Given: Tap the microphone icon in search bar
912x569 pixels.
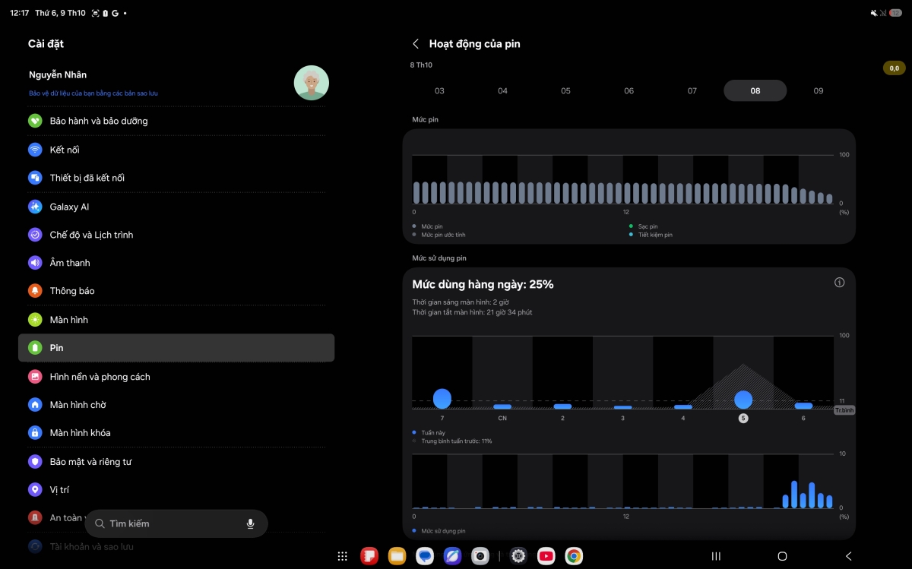Looking at the screenshot, I should (x=250, y=524).
